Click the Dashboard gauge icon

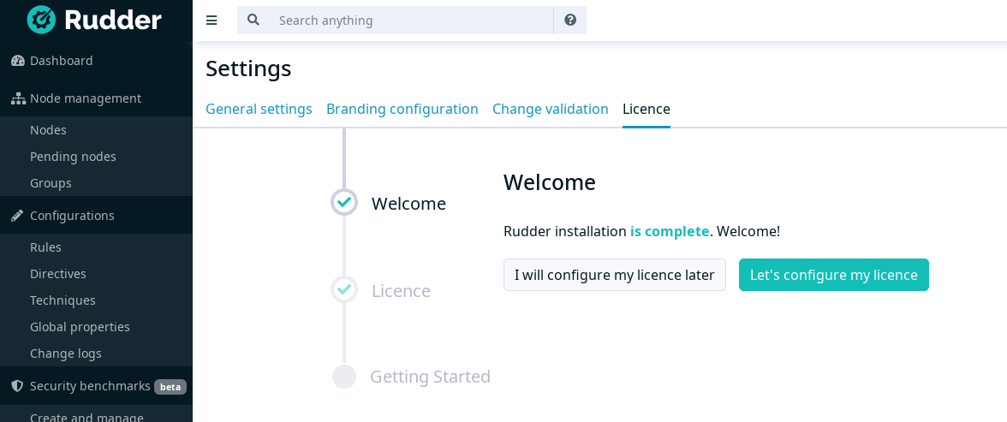pos(18,61)
